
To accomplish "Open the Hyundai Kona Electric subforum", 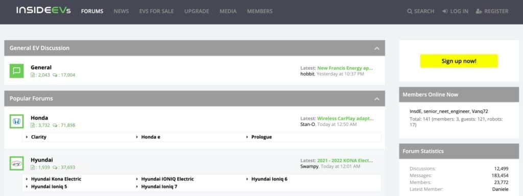I will [56, 179].
